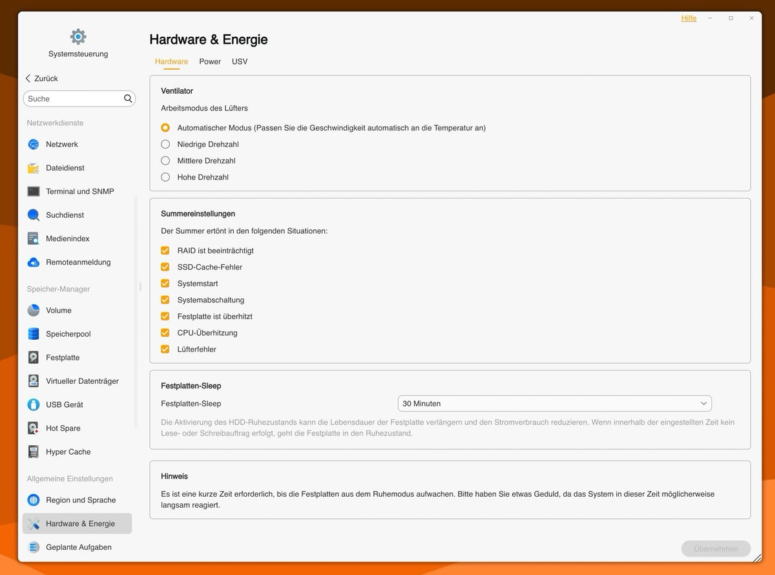
Task: Open the Netzwerk globe icon
Action: pyautogui.click(x=34, y=144)
